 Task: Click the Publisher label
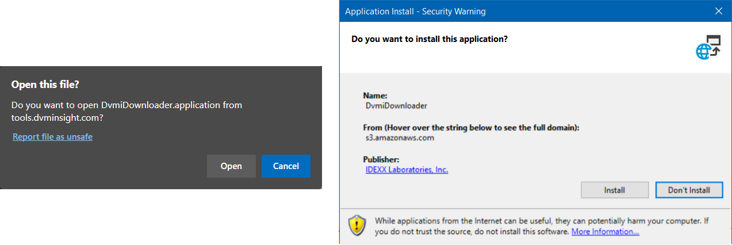(381, 159)
